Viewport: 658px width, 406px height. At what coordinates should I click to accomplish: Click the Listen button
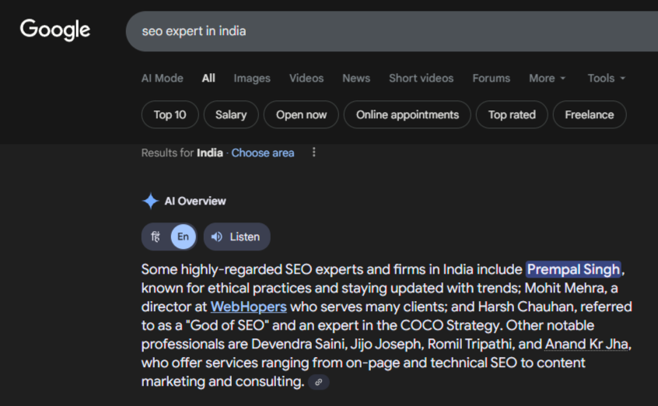237,236
